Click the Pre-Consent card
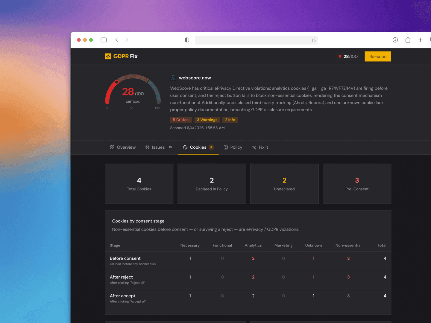431x323 pixels. (x=357, y=184)
